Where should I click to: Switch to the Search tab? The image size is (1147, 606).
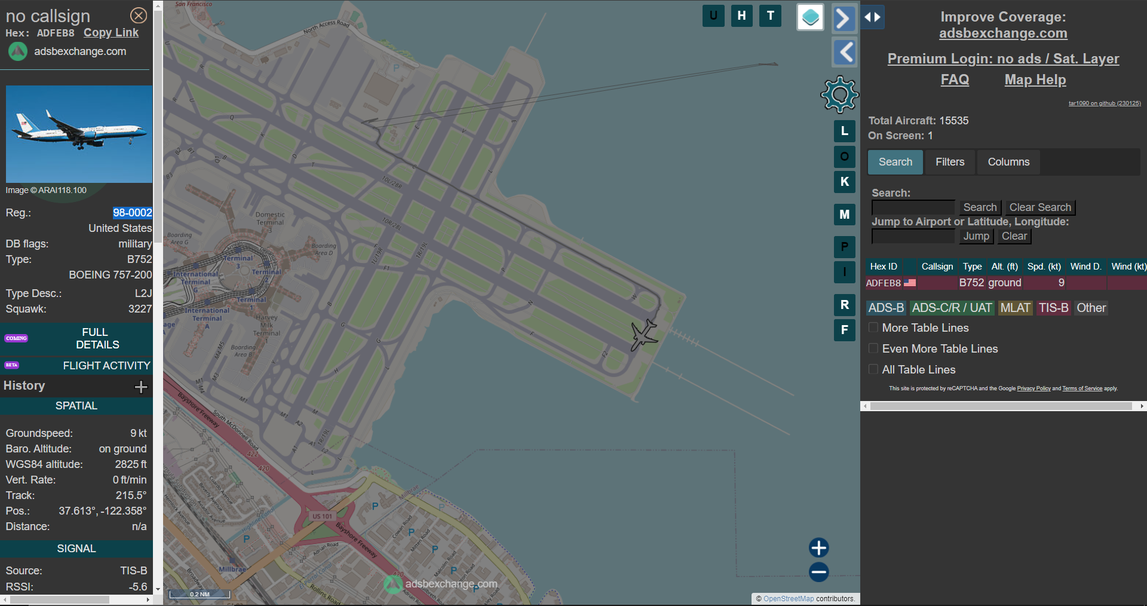click(x=895, y=162)
